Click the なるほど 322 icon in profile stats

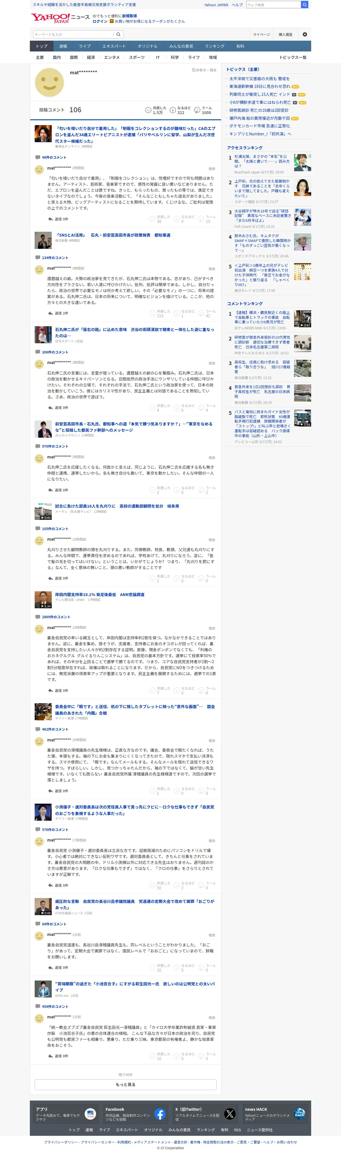(173, 110)
